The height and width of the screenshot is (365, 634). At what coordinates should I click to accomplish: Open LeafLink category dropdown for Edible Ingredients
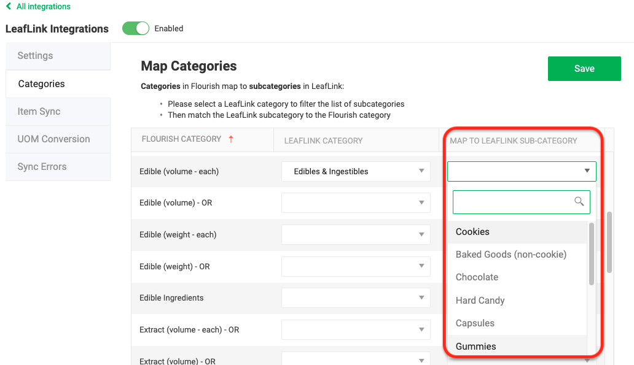coord(356,298)
